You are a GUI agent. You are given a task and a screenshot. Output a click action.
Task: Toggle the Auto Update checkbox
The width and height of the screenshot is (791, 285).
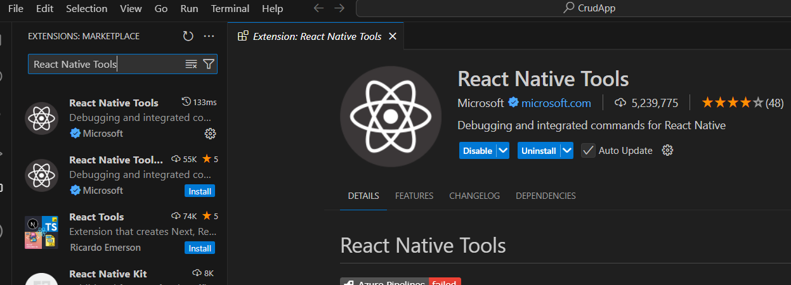[x=588, y=151]
